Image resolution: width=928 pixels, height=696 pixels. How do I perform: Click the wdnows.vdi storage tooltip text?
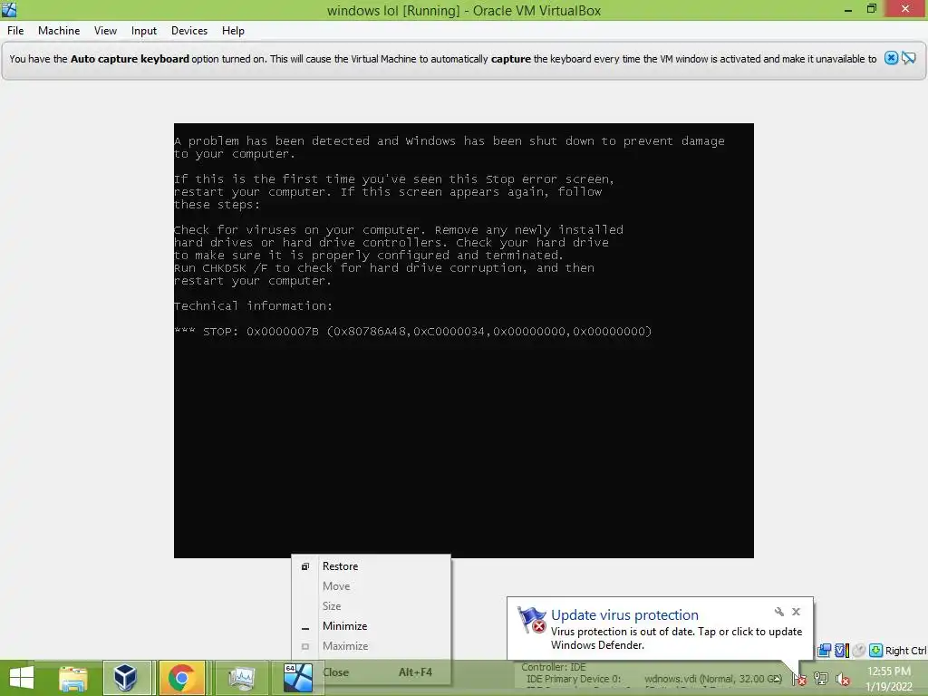click(713, 679)
